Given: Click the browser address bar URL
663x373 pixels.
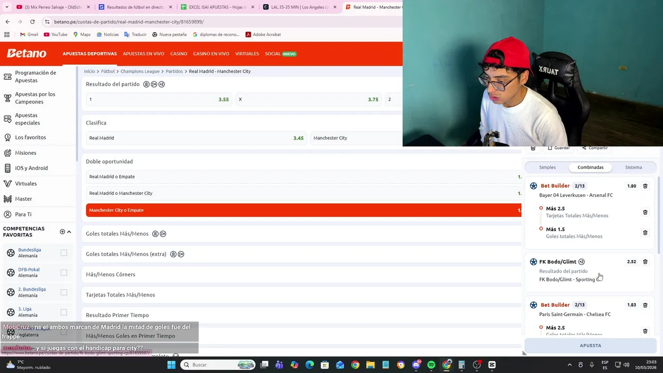Looking at the screenshot, I should point(129,22).
